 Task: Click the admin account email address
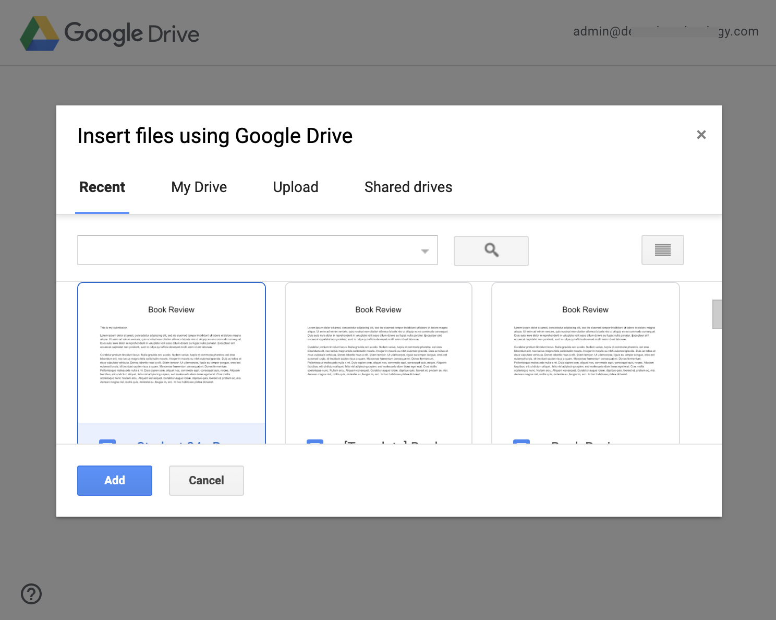665,31
